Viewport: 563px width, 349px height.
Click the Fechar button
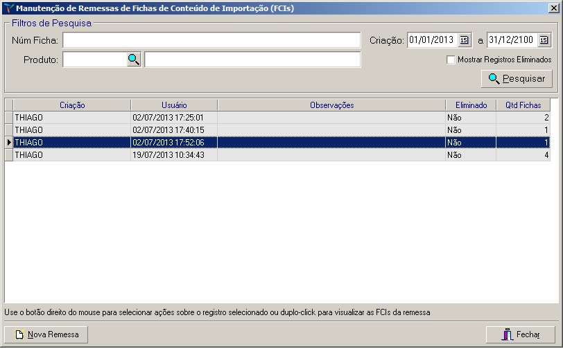point(521,335)
